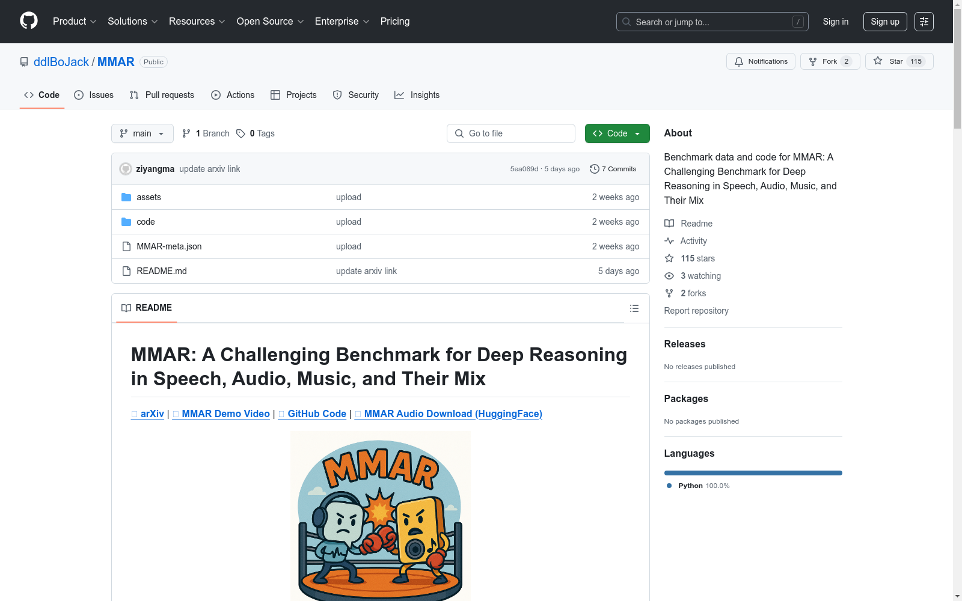
Task: Click the assets folder icon
Action: pos(126,197)
